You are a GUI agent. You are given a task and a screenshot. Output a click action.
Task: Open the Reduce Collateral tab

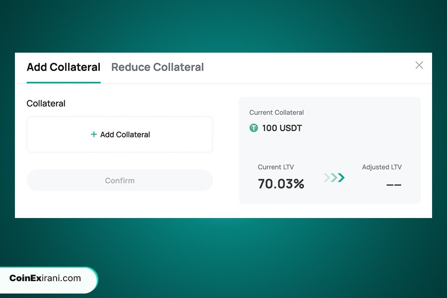click(x=157, y=68)
